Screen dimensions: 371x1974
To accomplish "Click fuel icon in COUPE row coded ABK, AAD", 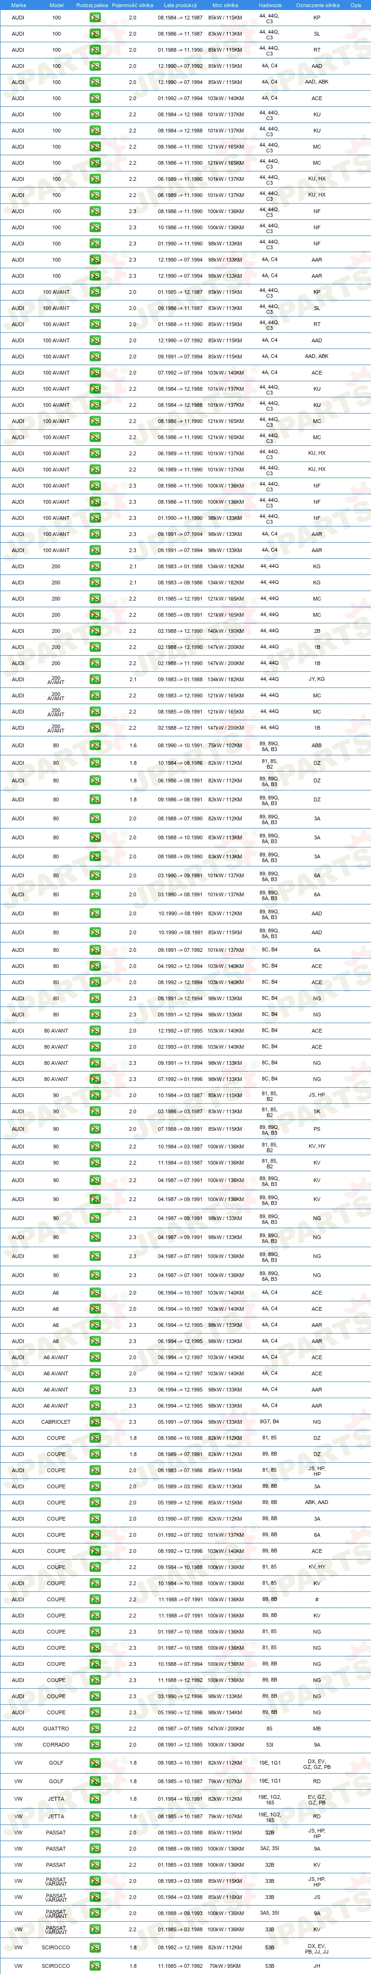I will click(95, 1502).
